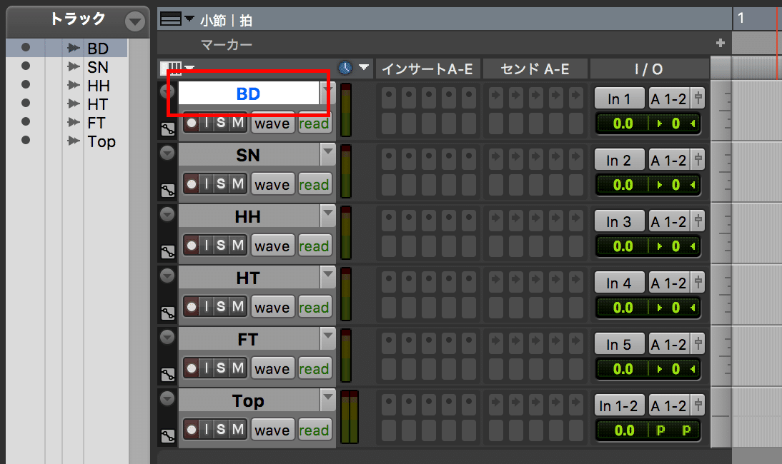Open output window fader icon on HT track
This screenshot has width=782, height=464.
coord(698,282)
